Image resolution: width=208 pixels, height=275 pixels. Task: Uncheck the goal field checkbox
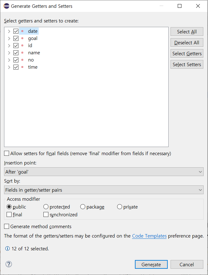pyautogui.click(x=16, y=38)
